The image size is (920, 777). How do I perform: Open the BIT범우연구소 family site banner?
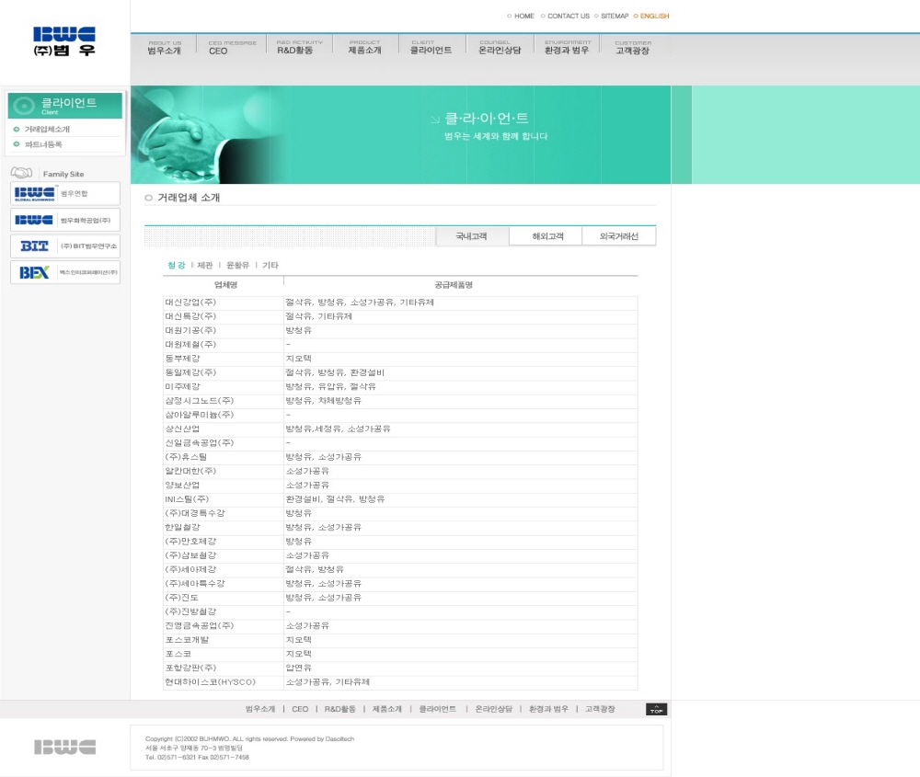pyautogui.click(x=65, y=246)
